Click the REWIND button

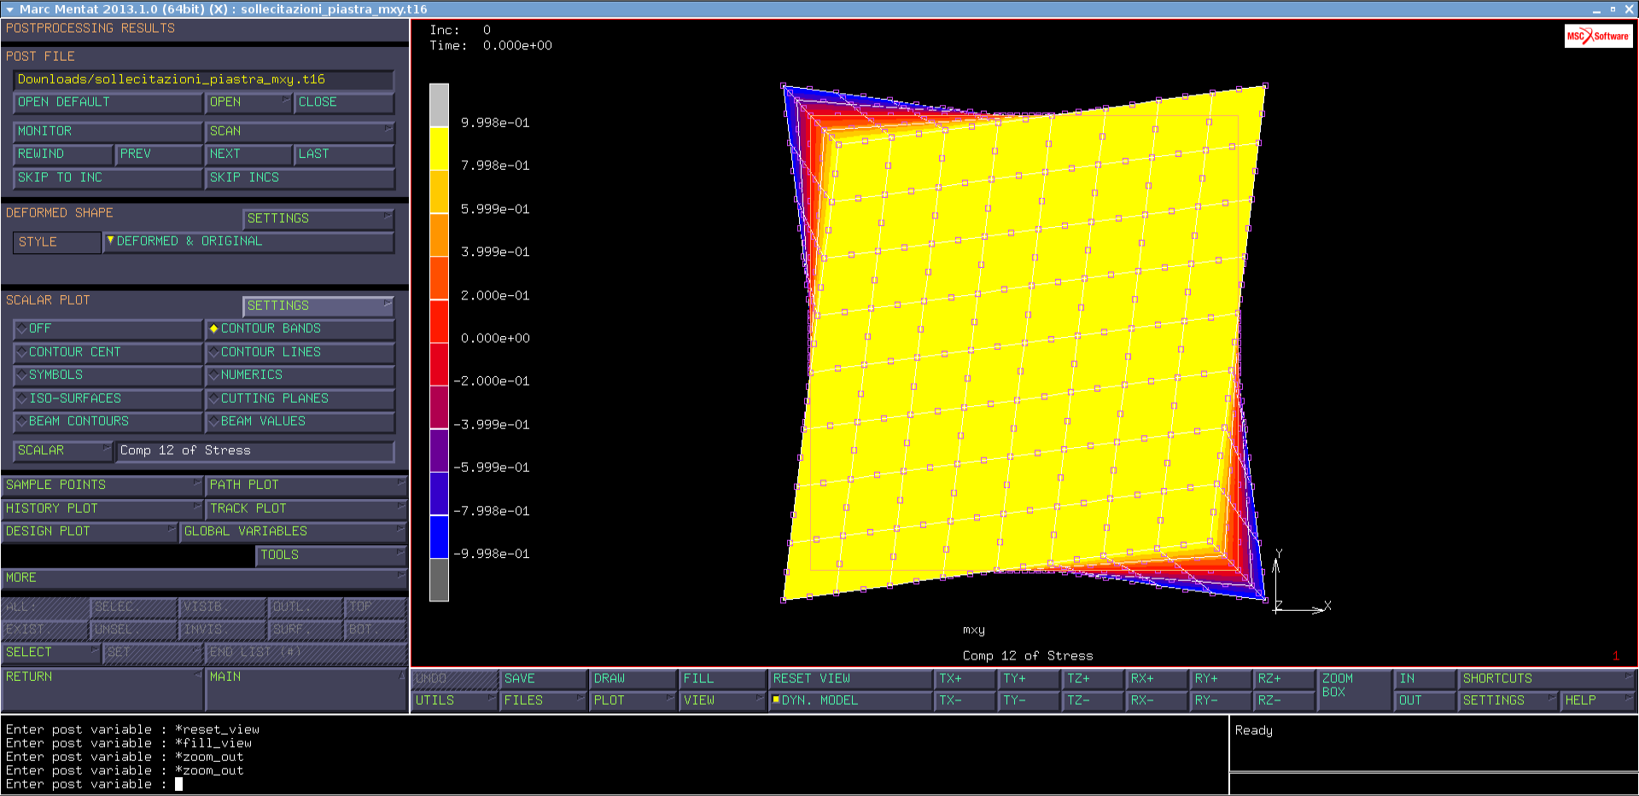[x=63, y=154]
